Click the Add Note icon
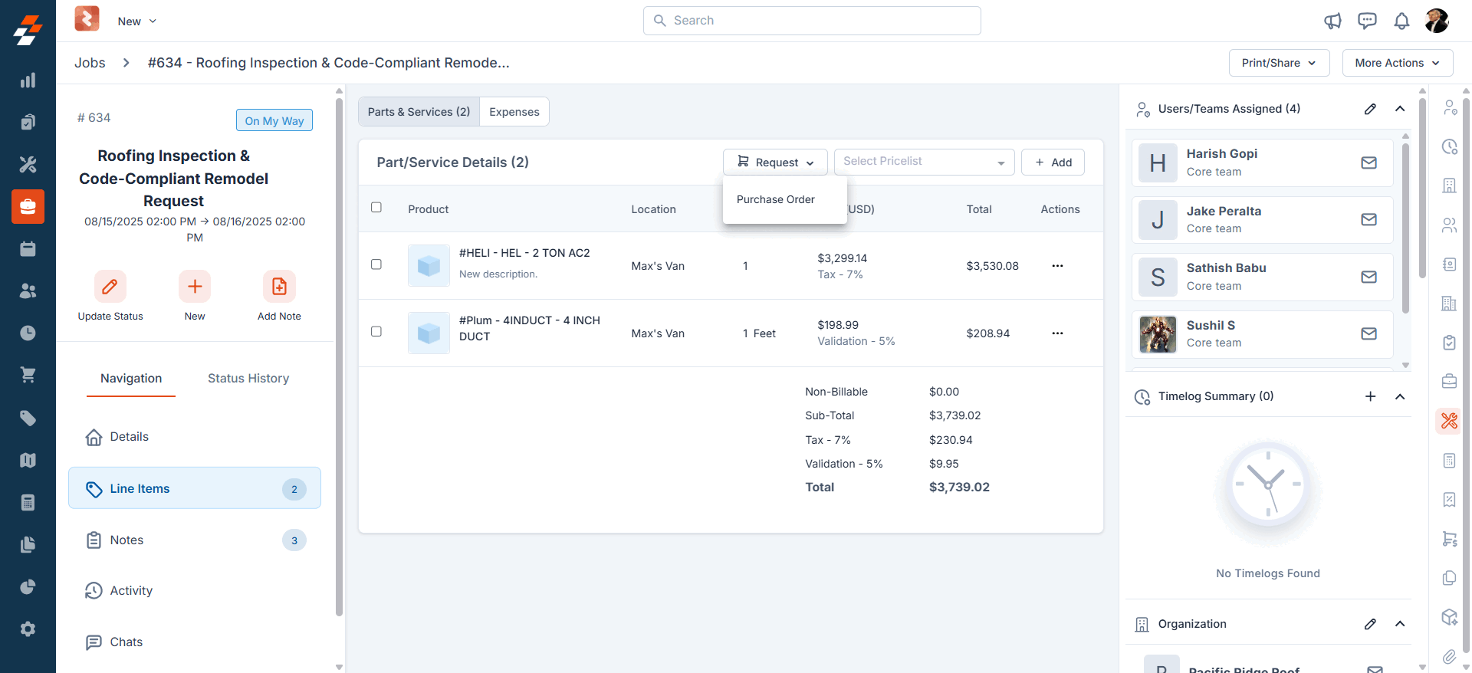 click(x=279, y=287)
